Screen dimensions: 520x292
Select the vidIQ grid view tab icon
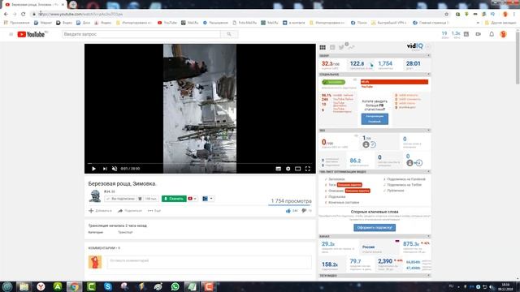pyautogui.click(x=323, y=47)
